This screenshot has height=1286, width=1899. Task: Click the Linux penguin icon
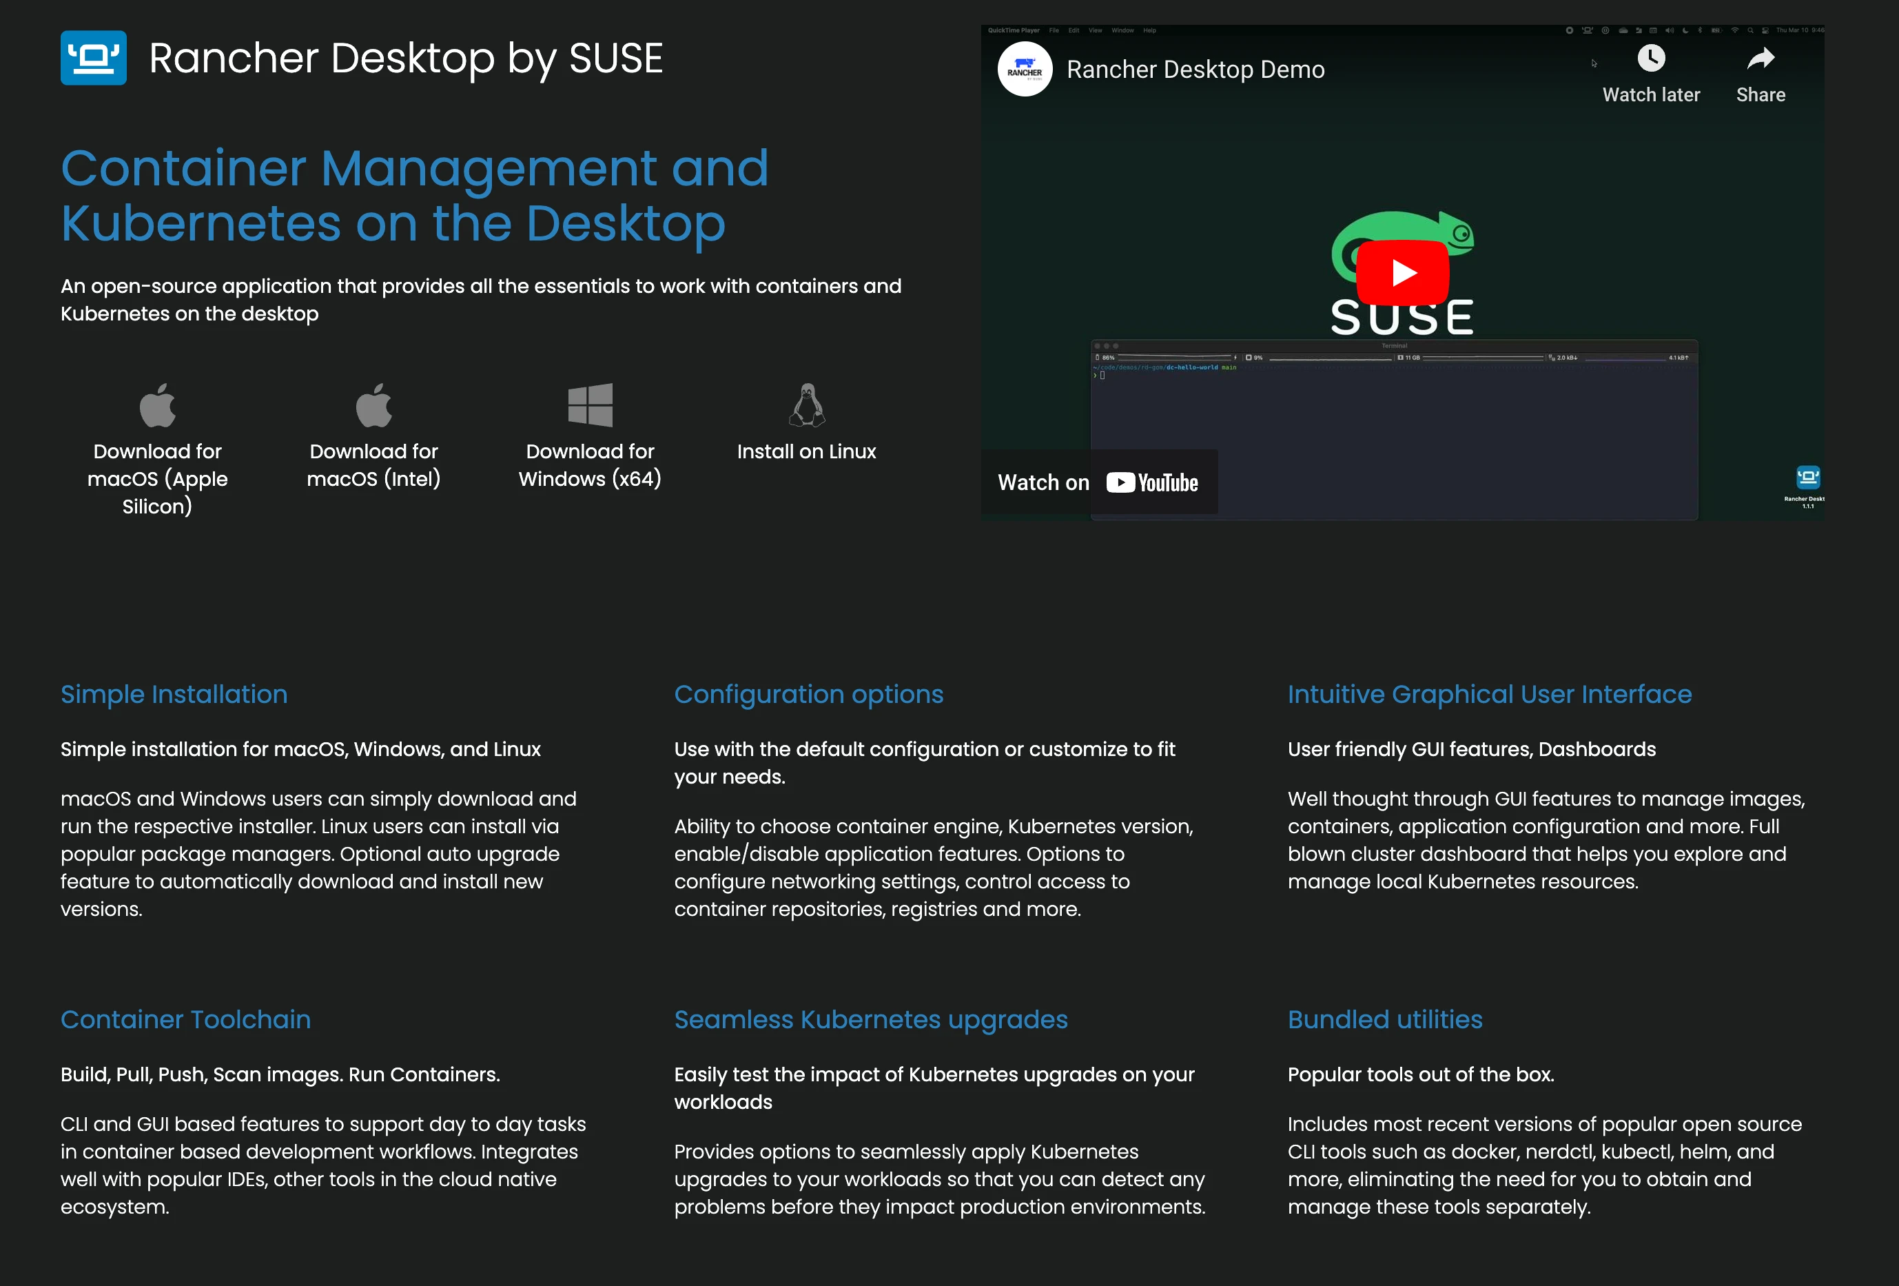(806, 405)
